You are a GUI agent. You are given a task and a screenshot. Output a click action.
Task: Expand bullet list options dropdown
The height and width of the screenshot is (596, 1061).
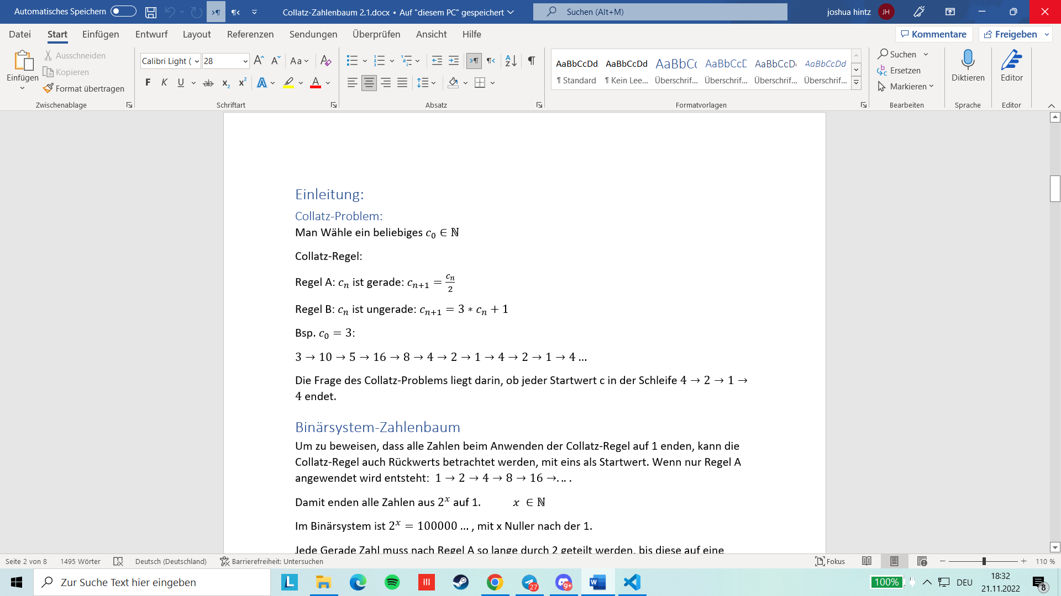[365, 61]
